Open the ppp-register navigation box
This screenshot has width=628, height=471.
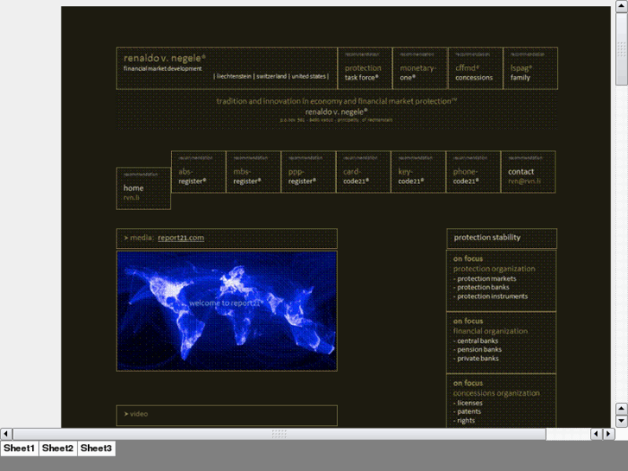[308, 172]
